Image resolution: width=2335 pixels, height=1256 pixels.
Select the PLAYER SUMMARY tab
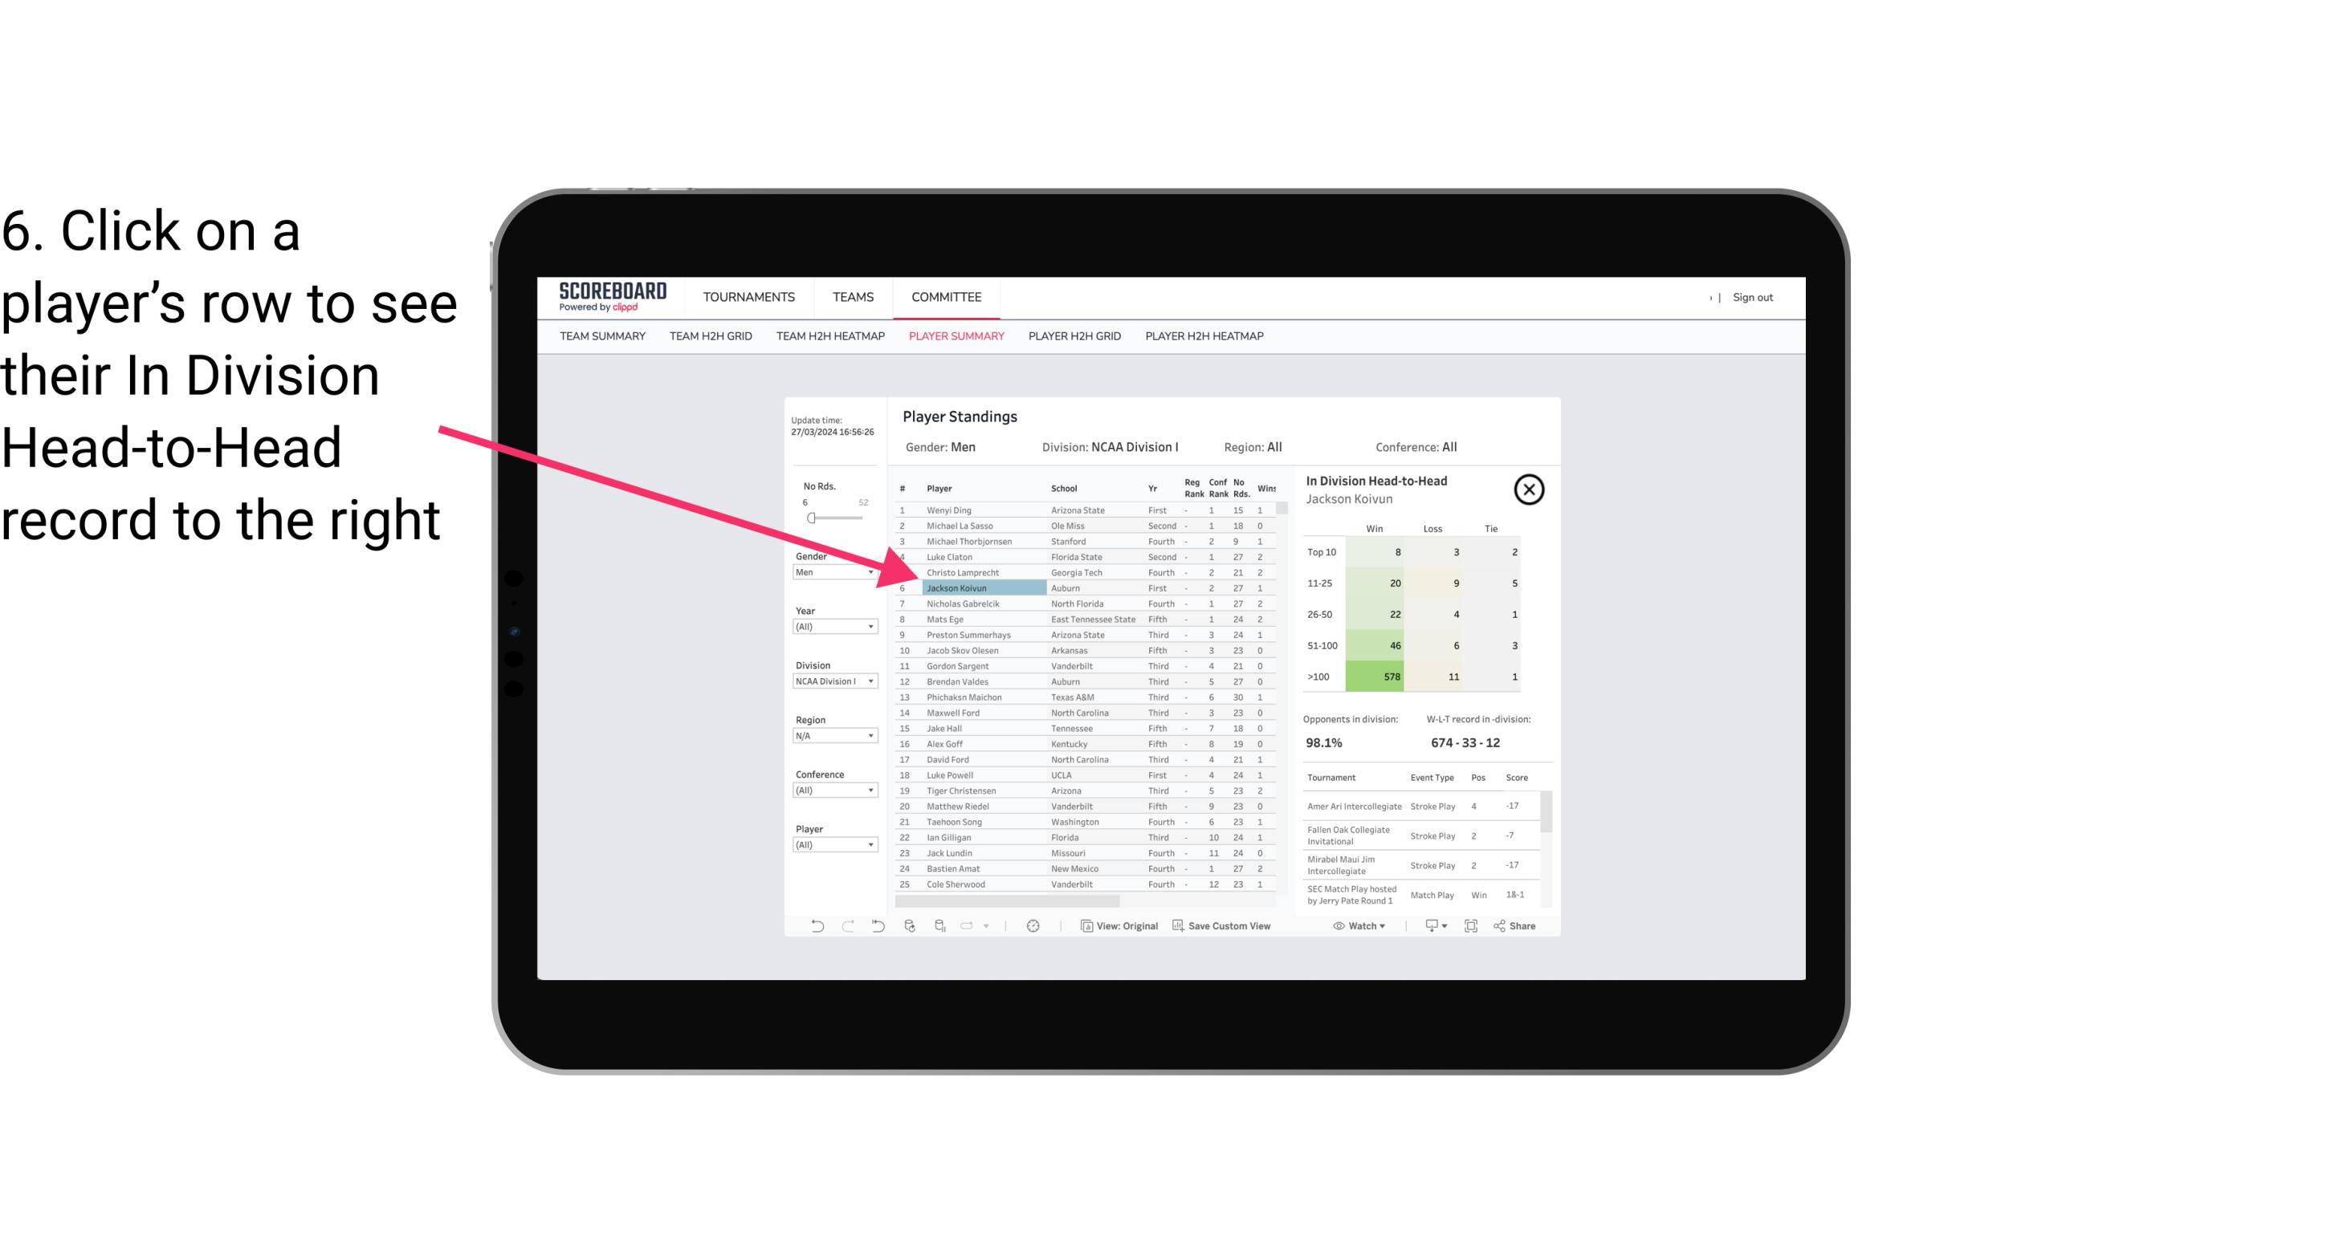pos(955,337)
